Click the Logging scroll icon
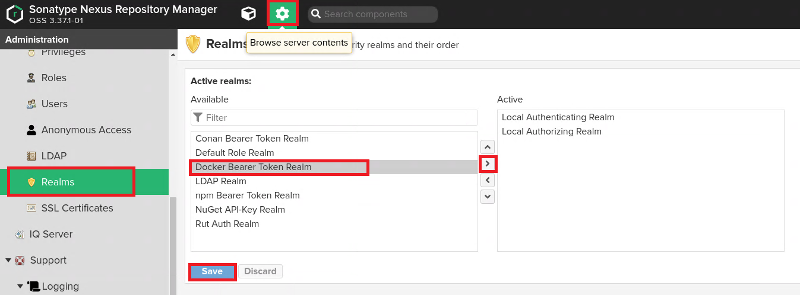The width and height of the screenshot is (800, 295). (33, 287)
